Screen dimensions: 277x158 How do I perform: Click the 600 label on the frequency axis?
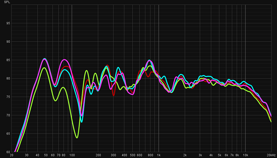click(x=139, y=155)
